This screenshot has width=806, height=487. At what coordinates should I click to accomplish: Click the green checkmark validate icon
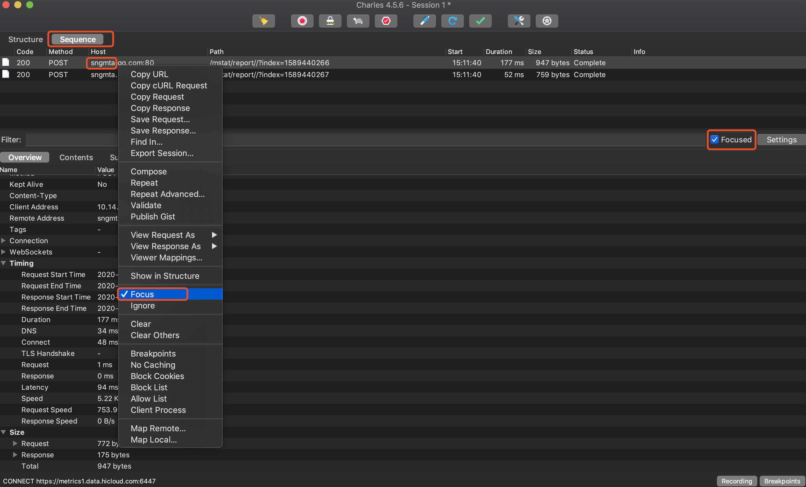(480, 21)
